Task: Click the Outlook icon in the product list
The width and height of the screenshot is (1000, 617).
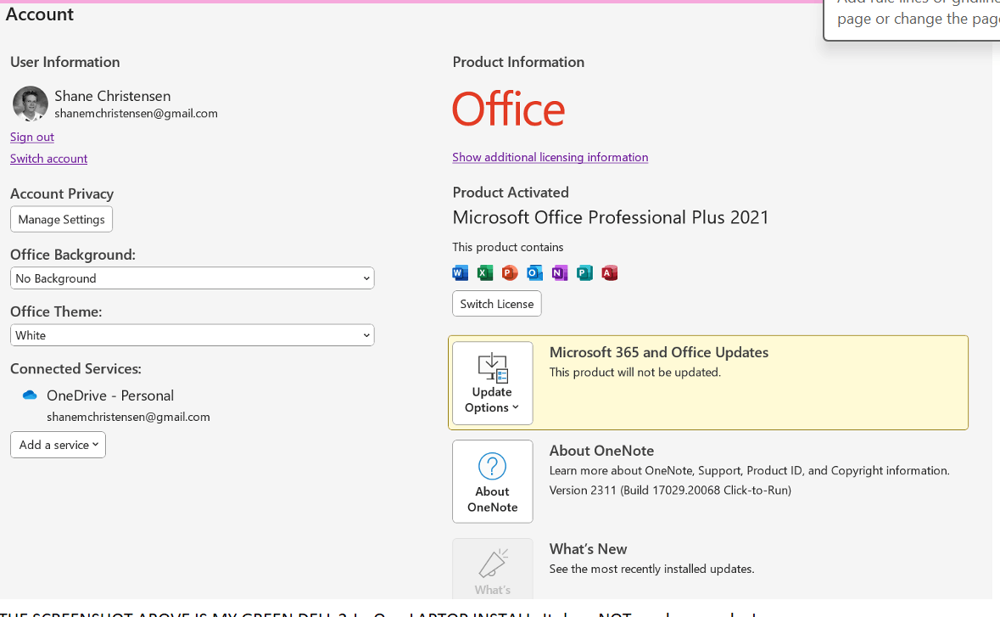Action: tap(534, 272)
